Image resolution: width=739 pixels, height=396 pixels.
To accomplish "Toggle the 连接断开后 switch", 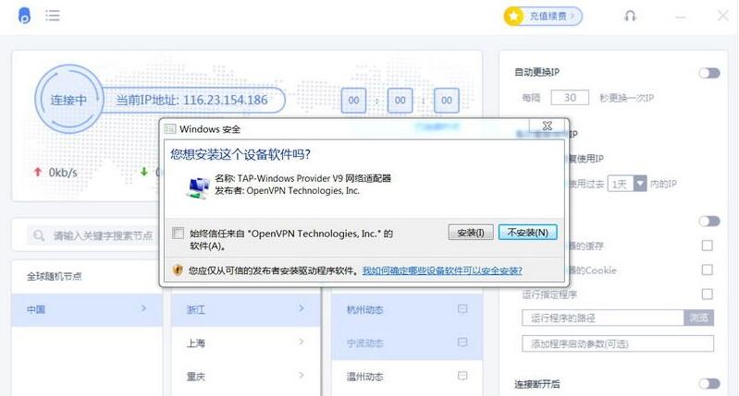I will [x=709, y=383].
